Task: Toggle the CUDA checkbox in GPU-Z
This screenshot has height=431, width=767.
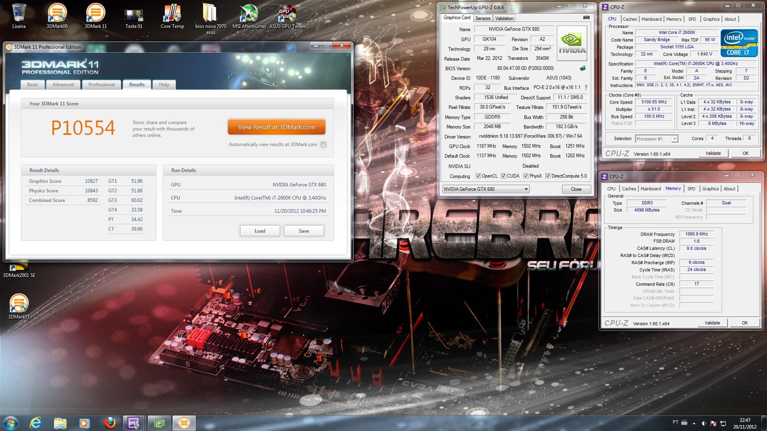Action: coord(503,176)
